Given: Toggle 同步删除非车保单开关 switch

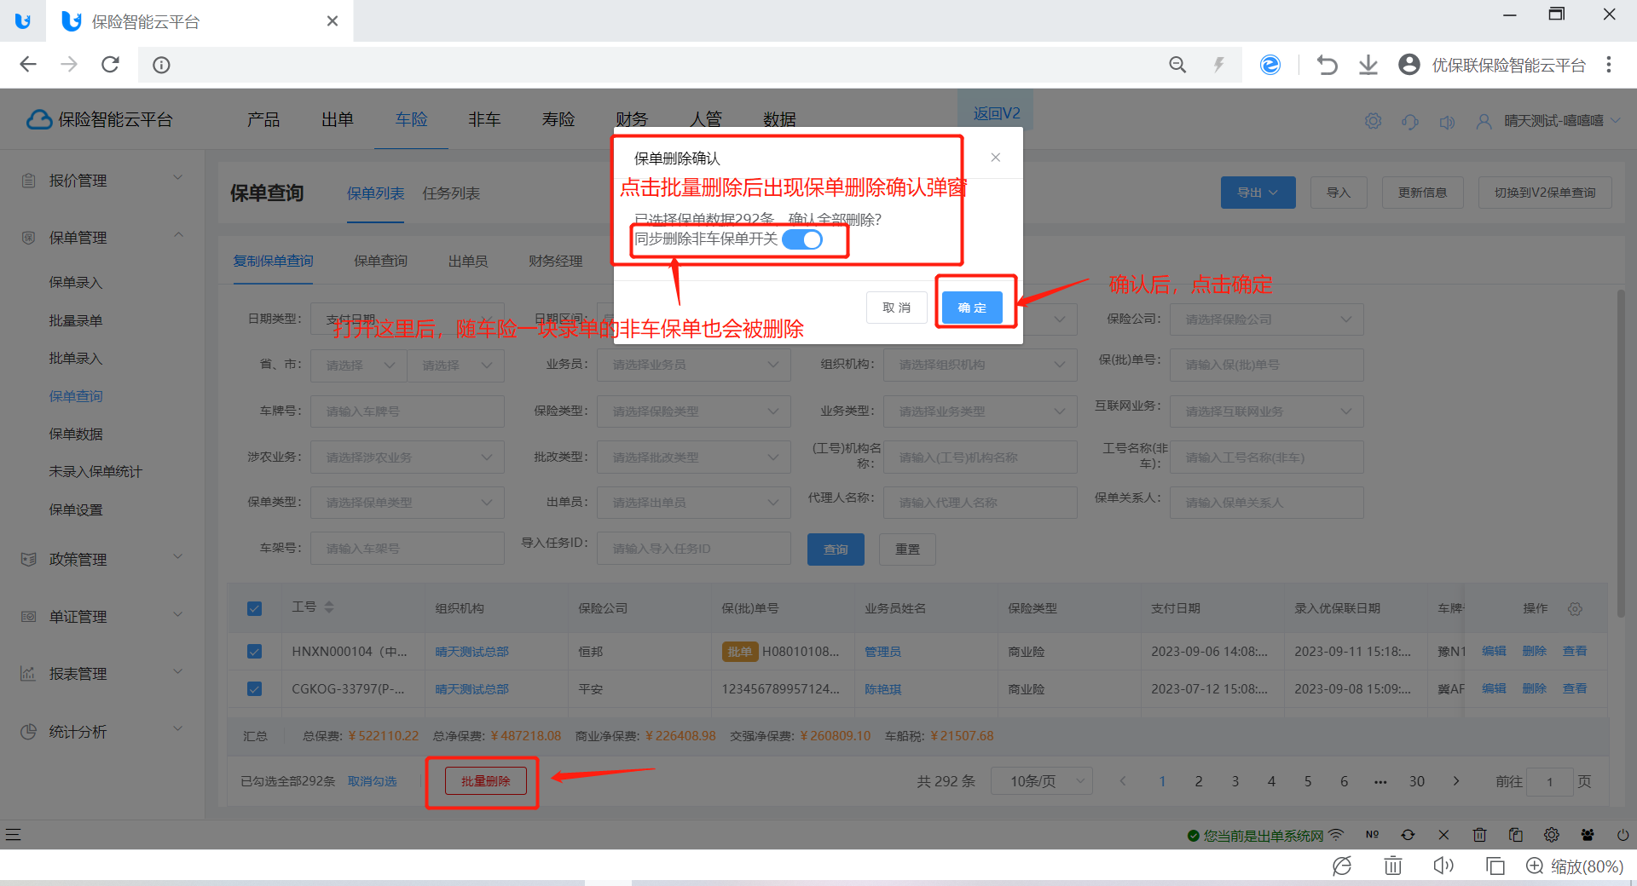Looking at the screenshot, I should 802,239.
